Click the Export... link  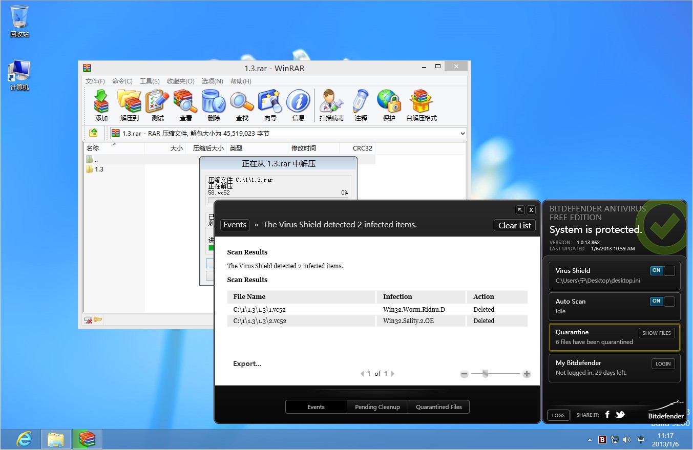click(247, 364)
